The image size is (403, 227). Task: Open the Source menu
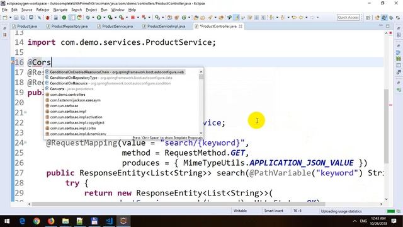click(x=26, y=10)
